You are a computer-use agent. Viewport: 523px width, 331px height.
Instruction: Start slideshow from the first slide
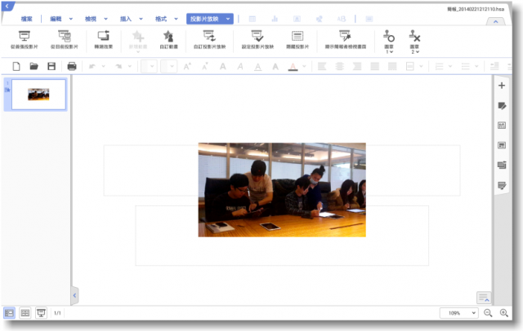24,40
